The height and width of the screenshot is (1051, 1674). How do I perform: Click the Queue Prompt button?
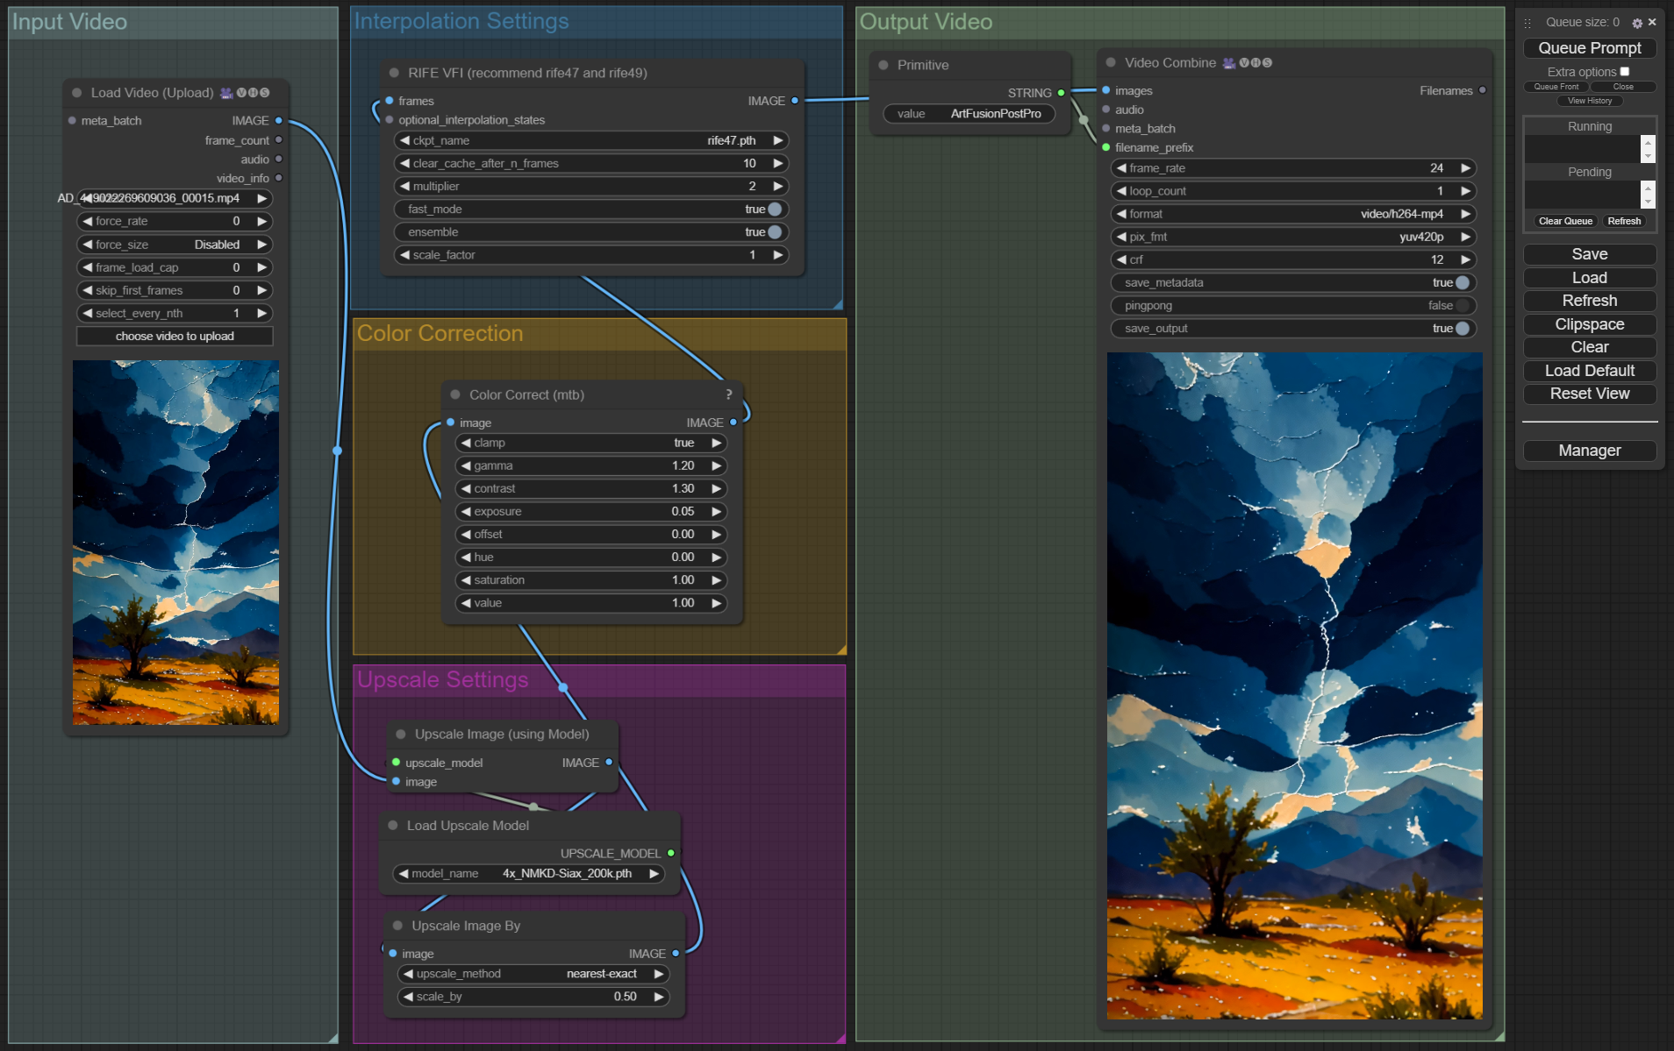1589,48
